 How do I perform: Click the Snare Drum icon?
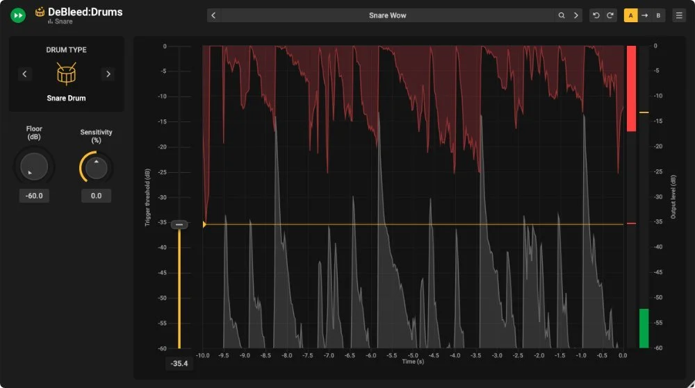point(66,74)
